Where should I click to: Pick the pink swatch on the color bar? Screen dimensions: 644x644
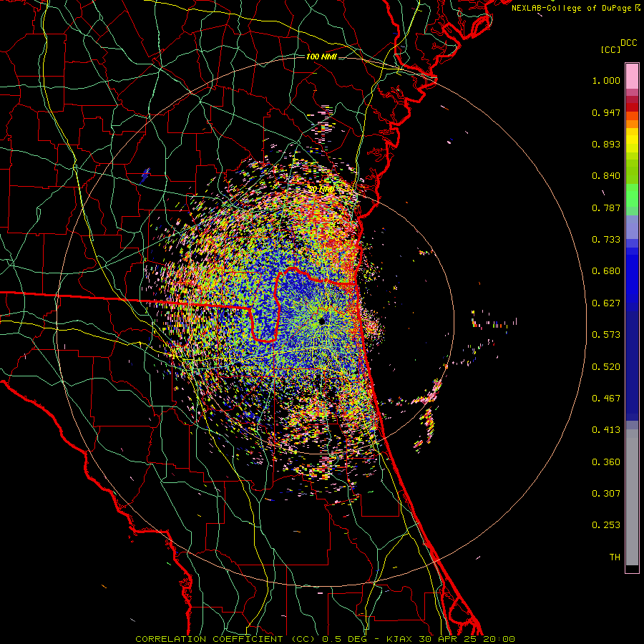tap(632, 77)
